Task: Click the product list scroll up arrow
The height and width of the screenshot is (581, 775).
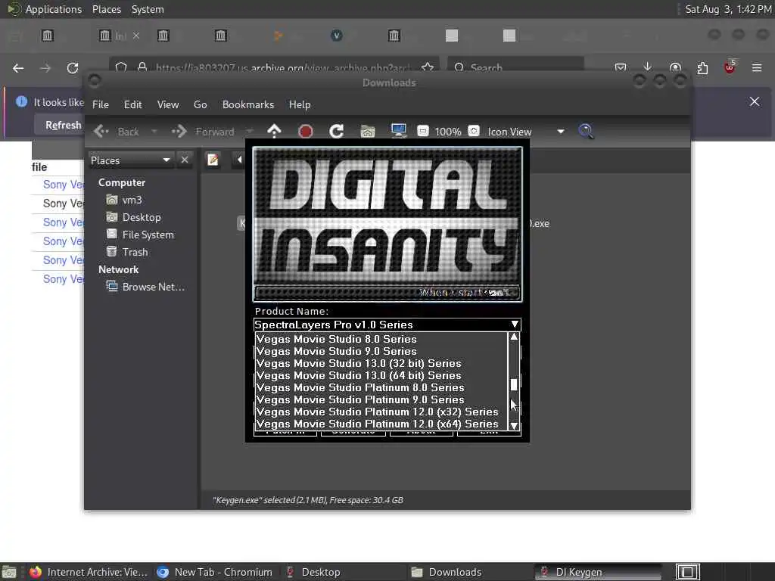Action: (514, 337)
